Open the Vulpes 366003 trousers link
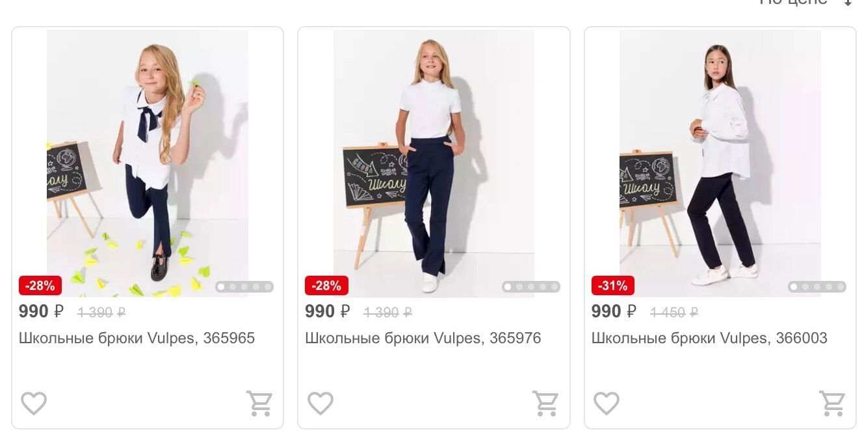Screen dimensions: 862x436 709,338
